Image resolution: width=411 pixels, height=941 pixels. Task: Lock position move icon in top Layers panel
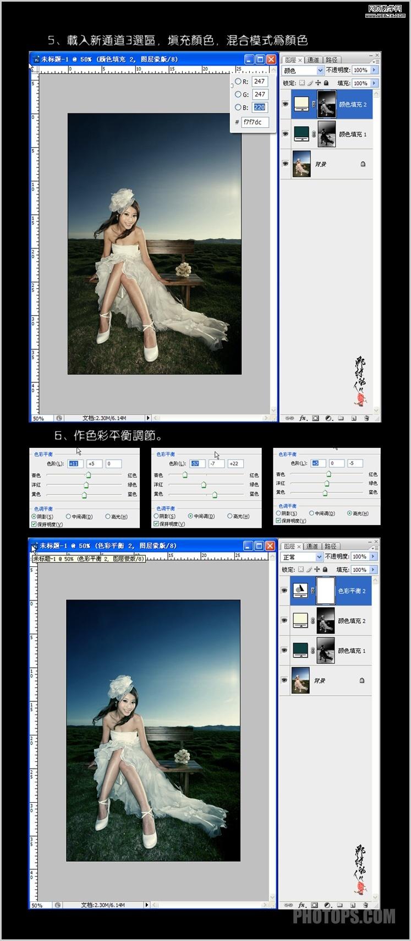click(318, 83)
